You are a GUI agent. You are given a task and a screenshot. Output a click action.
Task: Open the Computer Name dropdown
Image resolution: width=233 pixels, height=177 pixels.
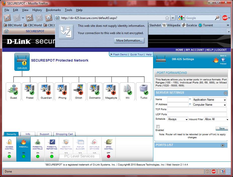(209, 105)
